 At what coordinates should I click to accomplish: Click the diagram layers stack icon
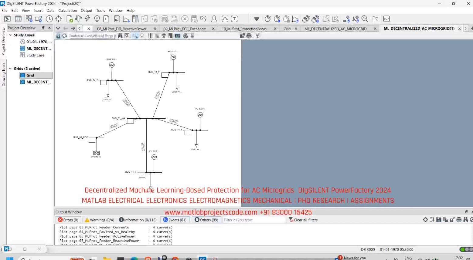tap(164, 36)
